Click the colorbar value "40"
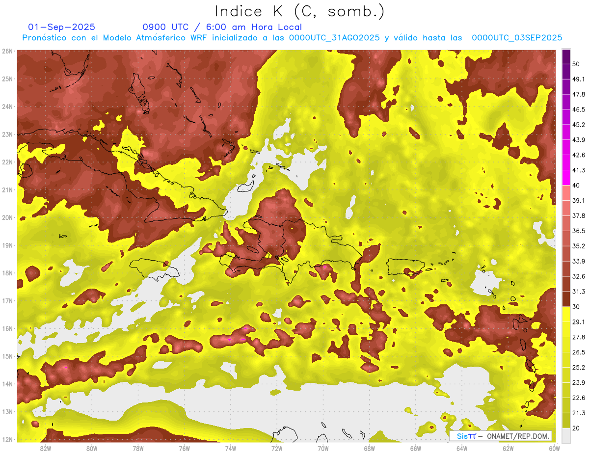Screen dimensions: 589x455 (x=576, y=185)
